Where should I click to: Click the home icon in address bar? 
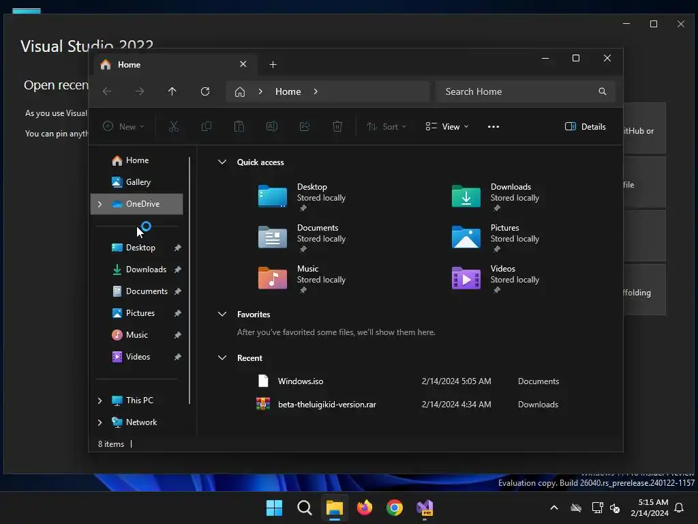(240, 92)
